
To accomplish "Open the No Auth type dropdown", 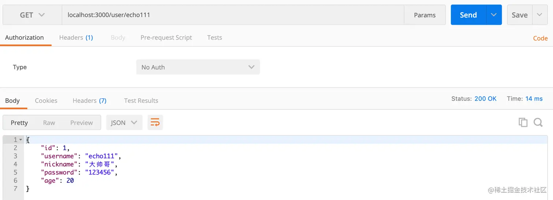I will coord(198,67).
